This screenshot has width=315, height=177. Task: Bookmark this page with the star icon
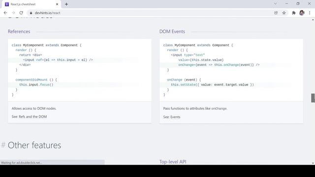click(x=284, y=13)
